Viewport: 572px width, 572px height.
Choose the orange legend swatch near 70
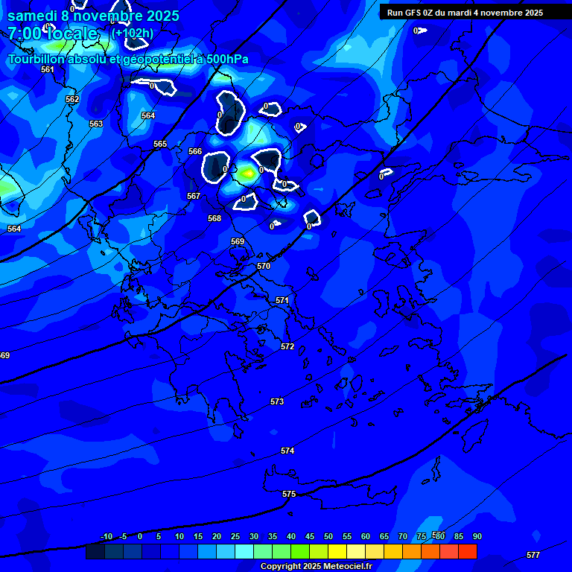click(411, 552)
